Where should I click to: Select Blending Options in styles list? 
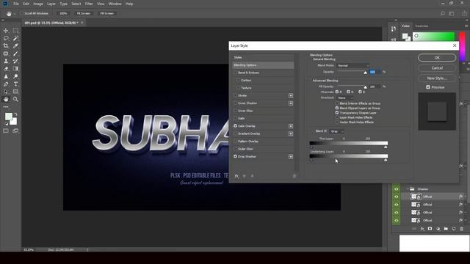click(x=263, y=65)
